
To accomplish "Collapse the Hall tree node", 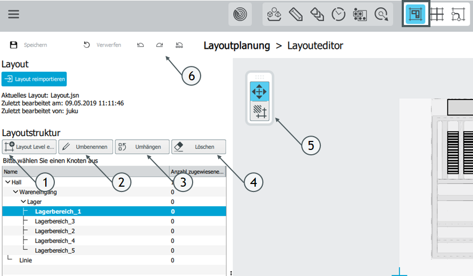I will 7,182.
